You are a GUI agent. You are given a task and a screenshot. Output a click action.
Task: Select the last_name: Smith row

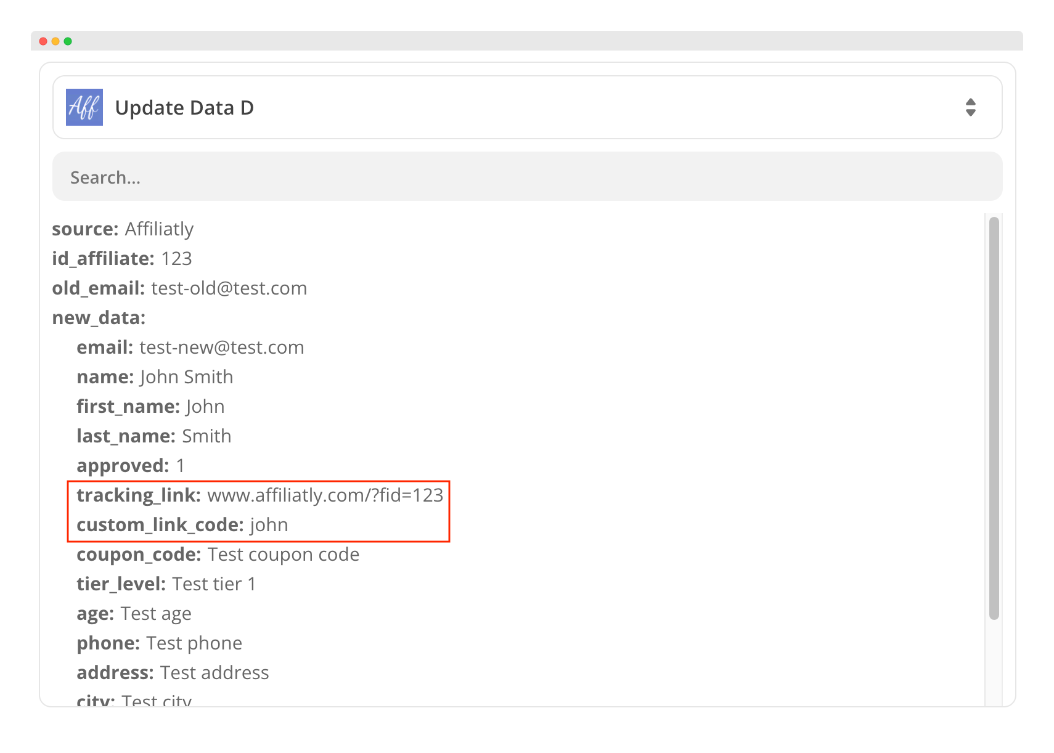(154, 436)
